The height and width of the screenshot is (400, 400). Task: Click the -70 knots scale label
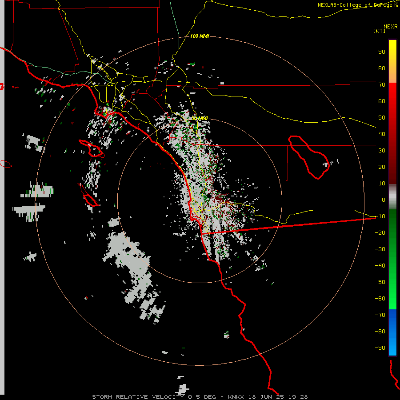pyautogui.click(x=380, y=315)
